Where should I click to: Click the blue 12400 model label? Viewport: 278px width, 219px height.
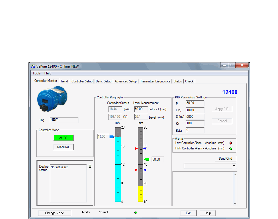(x=230, y=92)
